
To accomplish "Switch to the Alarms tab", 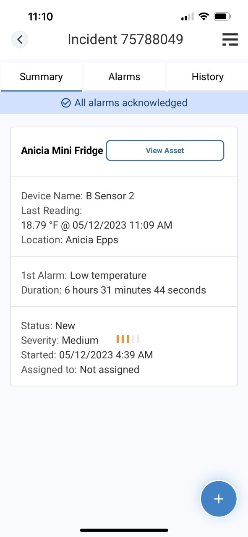I will coord(124,77).
